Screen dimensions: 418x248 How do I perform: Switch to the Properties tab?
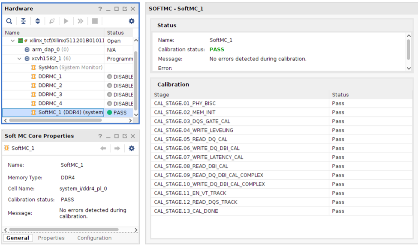pos(51,238)
